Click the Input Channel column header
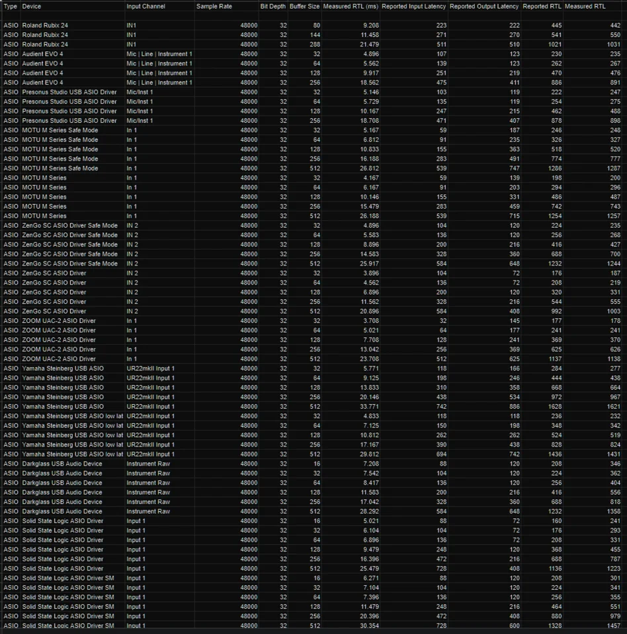 146,6
